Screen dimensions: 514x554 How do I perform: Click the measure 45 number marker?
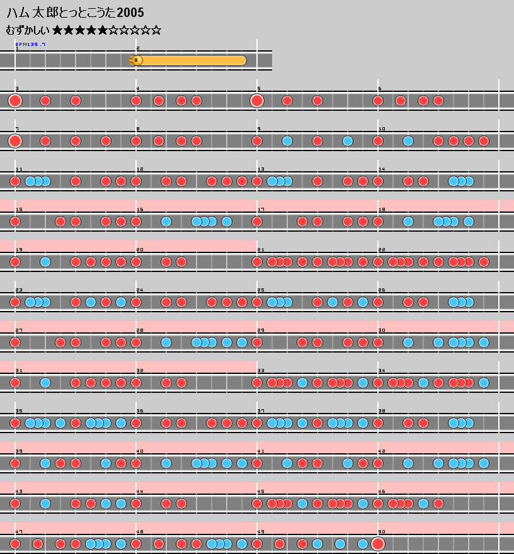[260, 492]
